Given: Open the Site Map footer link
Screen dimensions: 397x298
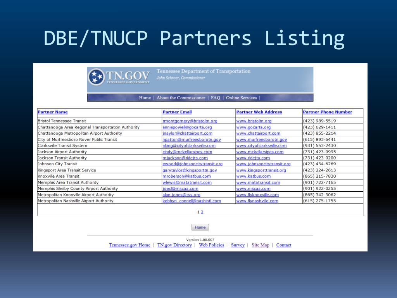Looking at the screenshot, I should 260,245.
